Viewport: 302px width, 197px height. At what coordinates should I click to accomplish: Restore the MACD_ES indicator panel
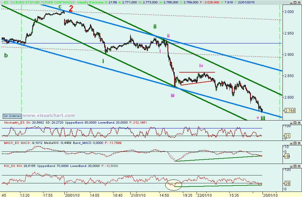[x=295, y=143]
